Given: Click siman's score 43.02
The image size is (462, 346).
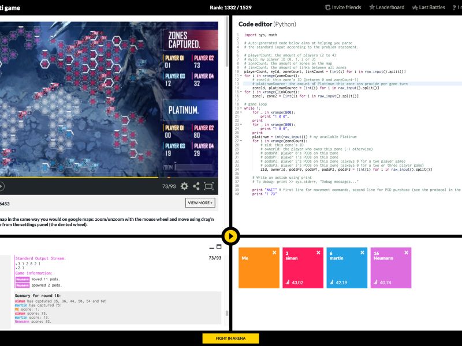Looking at the screenshot, I should [x=297, y=283].
